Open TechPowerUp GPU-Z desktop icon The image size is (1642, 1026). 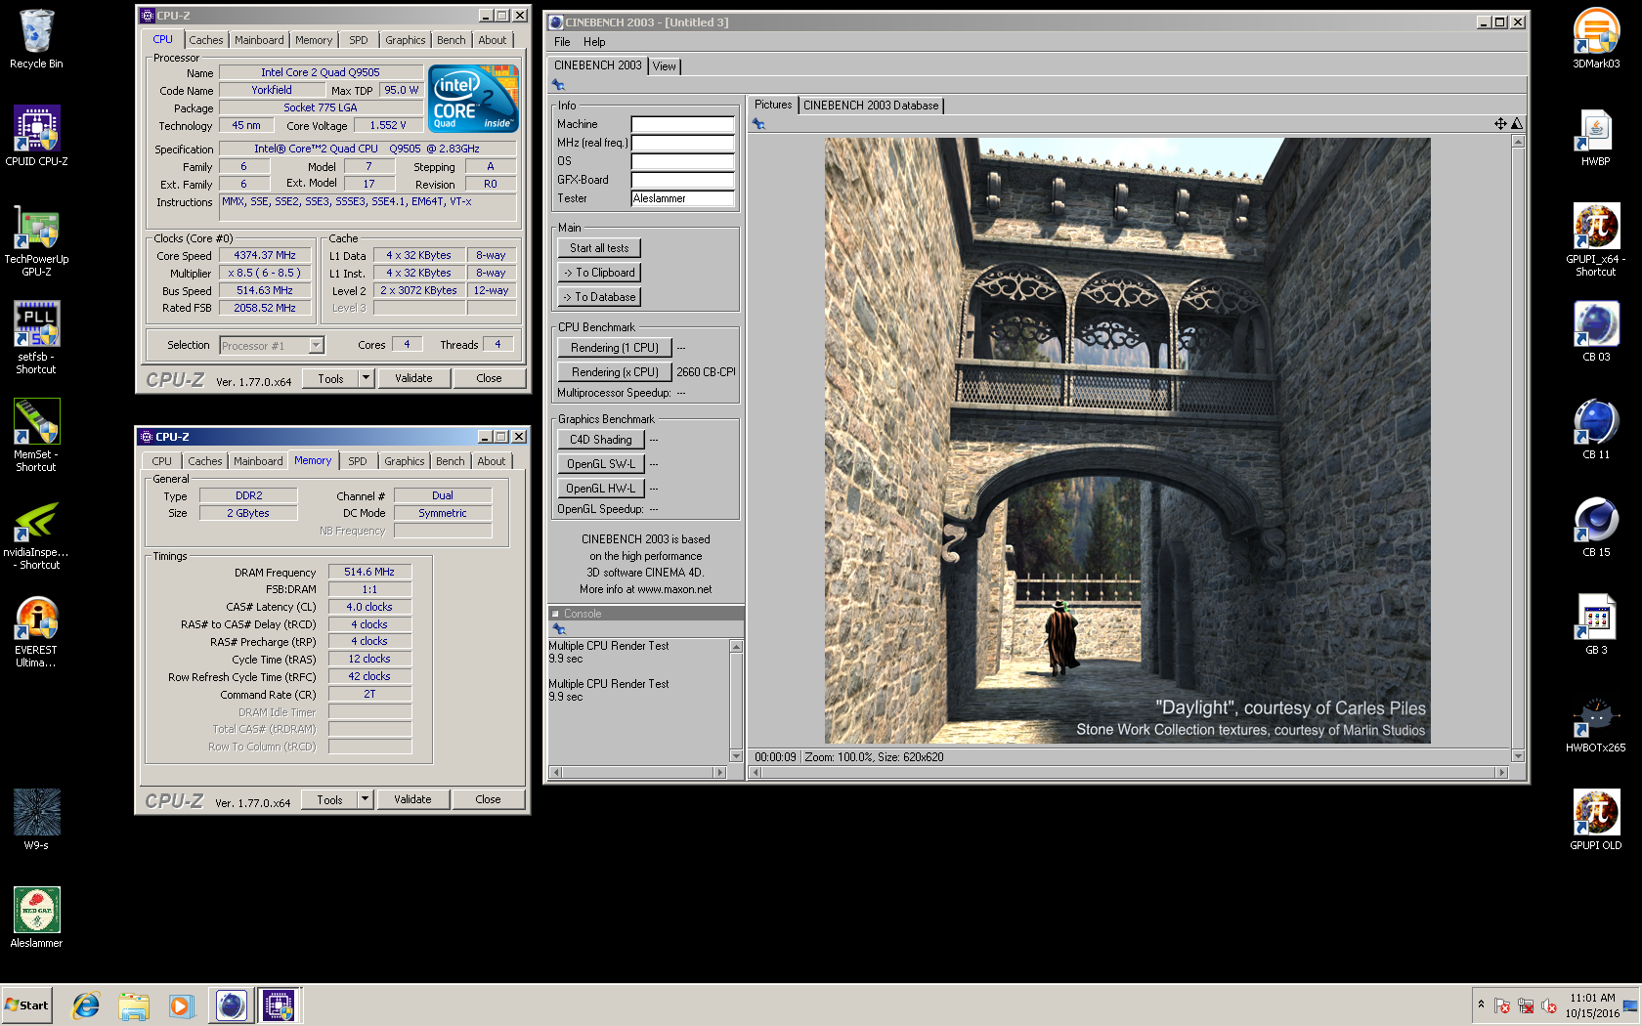[x=36, y=240]
